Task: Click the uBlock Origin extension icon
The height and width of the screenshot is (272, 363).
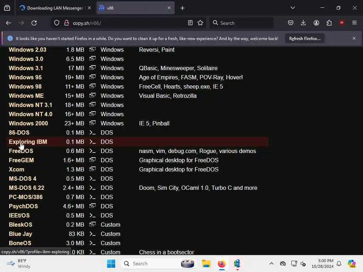Action: pos(342,23)
